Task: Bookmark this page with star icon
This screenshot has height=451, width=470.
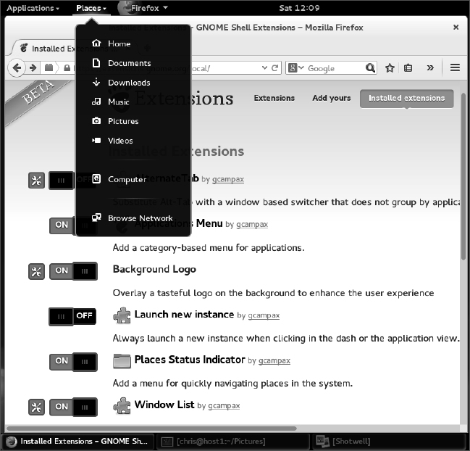Action: [390, 68]
